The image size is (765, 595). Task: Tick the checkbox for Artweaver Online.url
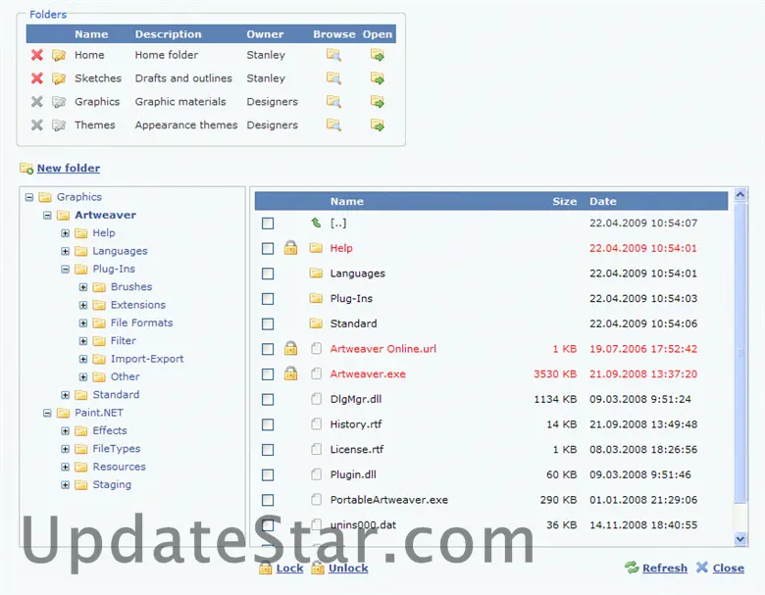(268, 349)
